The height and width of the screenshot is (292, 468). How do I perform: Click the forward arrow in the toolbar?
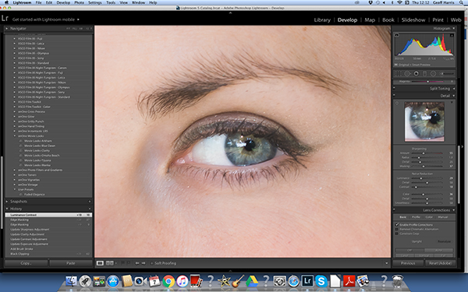pos(144,263)
